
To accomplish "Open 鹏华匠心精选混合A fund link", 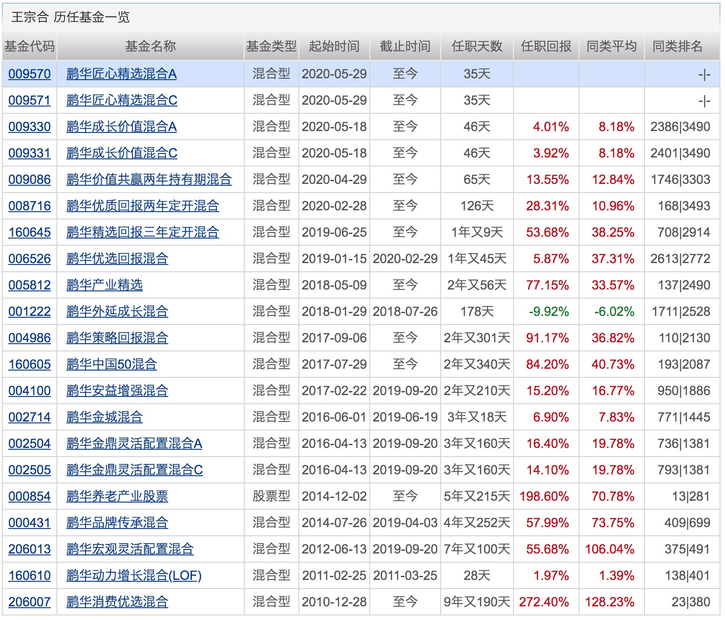I will click(x=121, y=74).
